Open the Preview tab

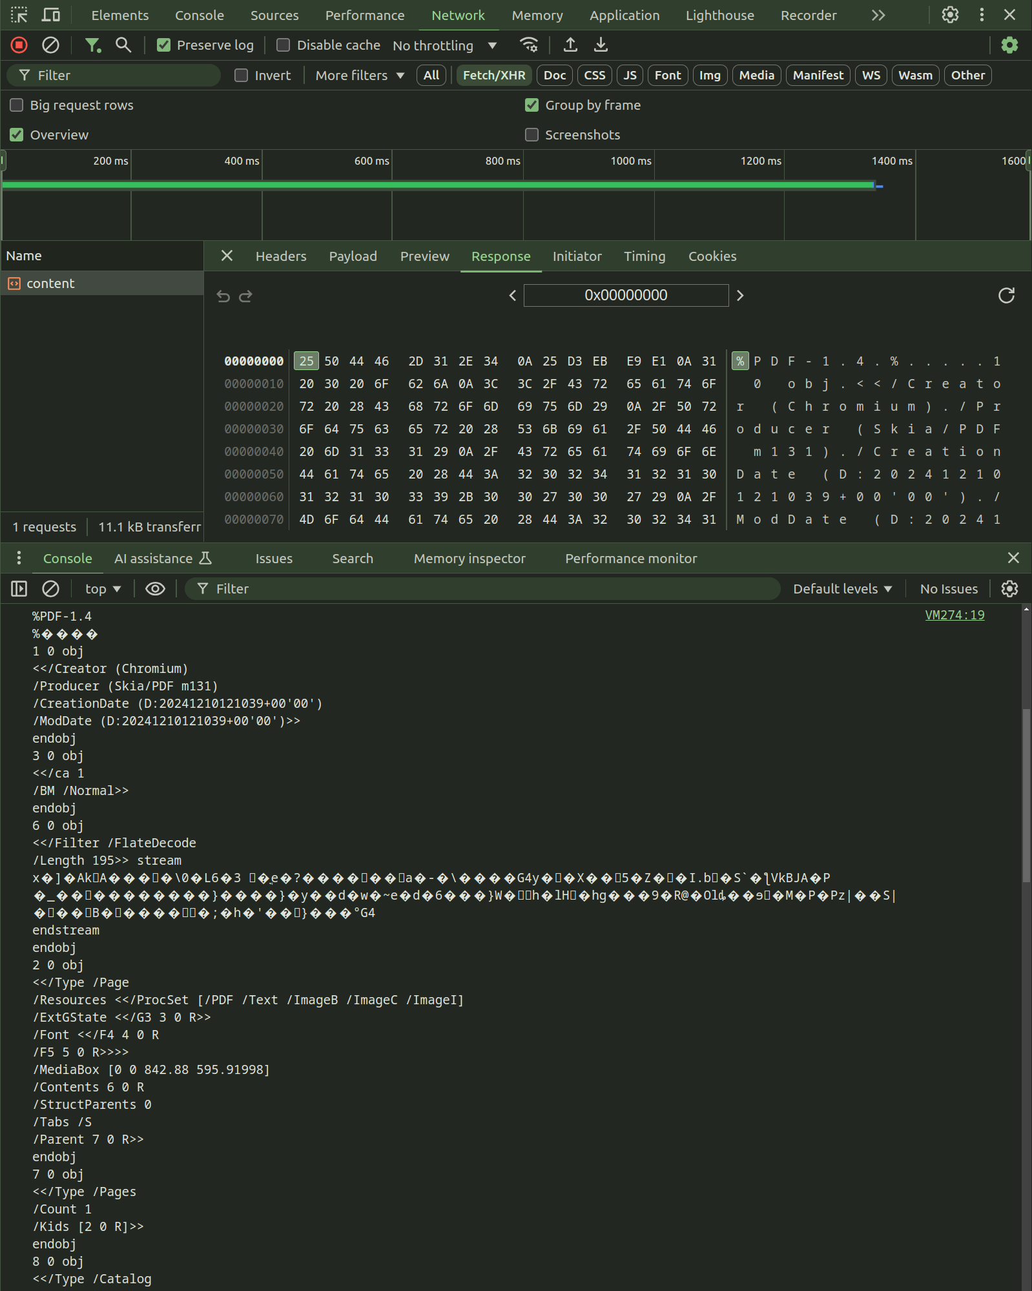click(425, 256)
